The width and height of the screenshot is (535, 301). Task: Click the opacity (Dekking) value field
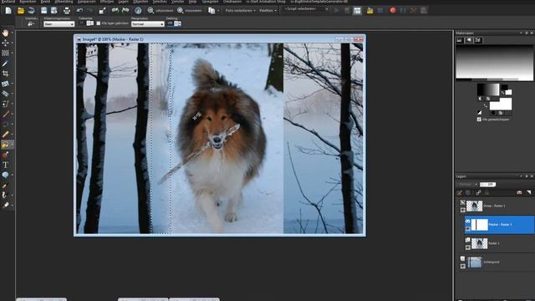pos(170,23)
